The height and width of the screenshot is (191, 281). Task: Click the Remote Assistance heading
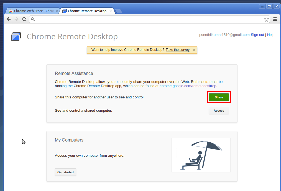click(74, 74)
